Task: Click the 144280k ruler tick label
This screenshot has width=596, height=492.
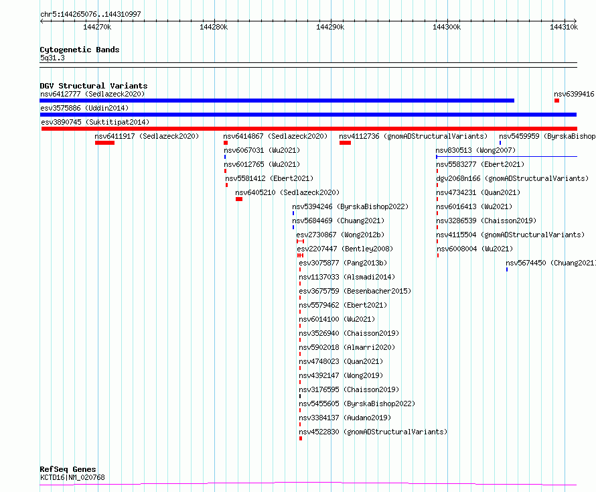Action: (x=214, y=27)
